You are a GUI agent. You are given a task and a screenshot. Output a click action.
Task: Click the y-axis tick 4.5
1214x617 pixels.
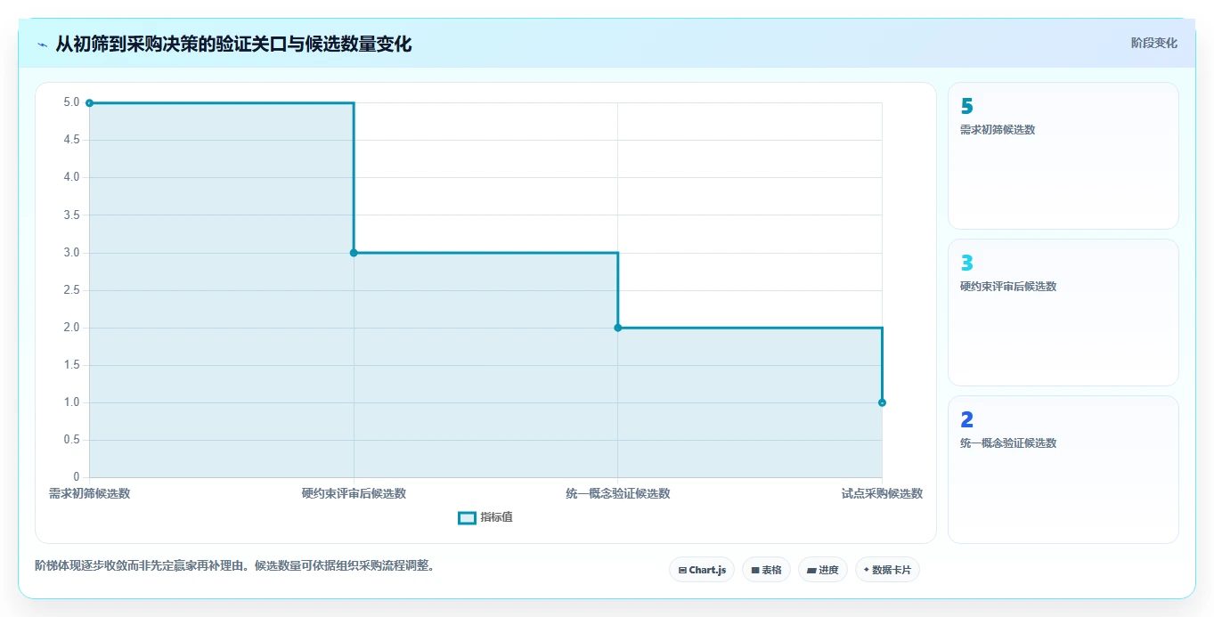(71, 140)
